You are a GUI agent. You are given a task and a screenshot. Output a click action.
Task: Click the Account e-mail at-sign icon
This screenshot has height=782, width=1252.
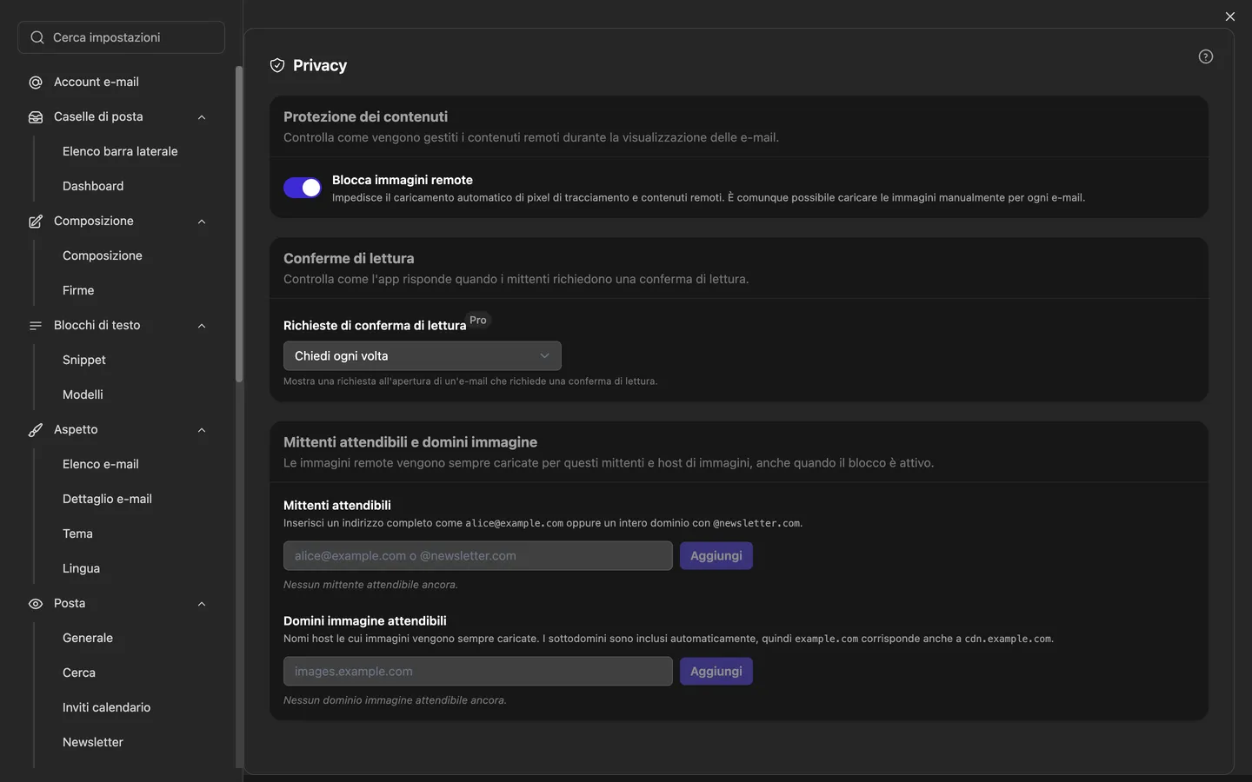click(36, 83)
